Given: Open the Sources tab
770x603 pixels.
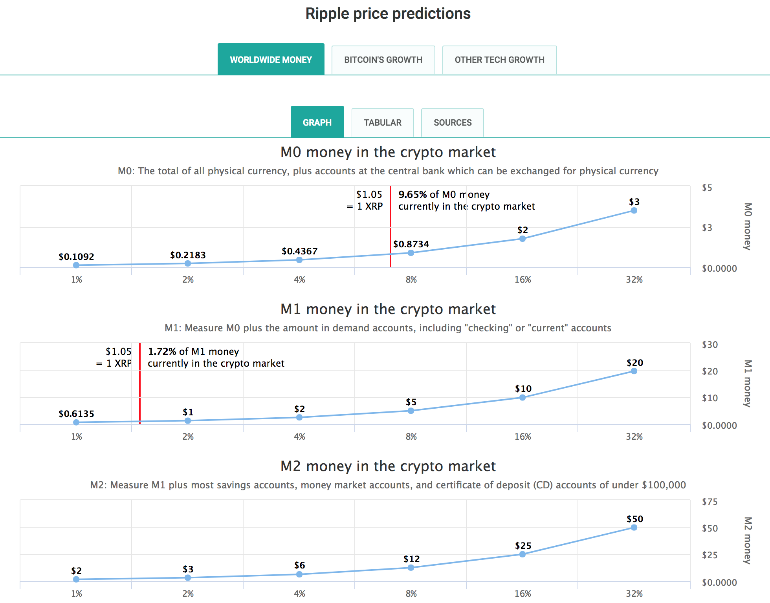Looking at the screenshot, I should point(453,123).
